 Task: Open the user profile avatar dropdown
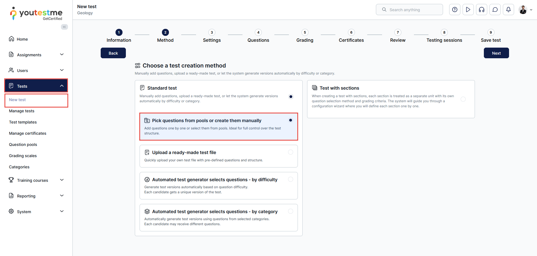525,10
